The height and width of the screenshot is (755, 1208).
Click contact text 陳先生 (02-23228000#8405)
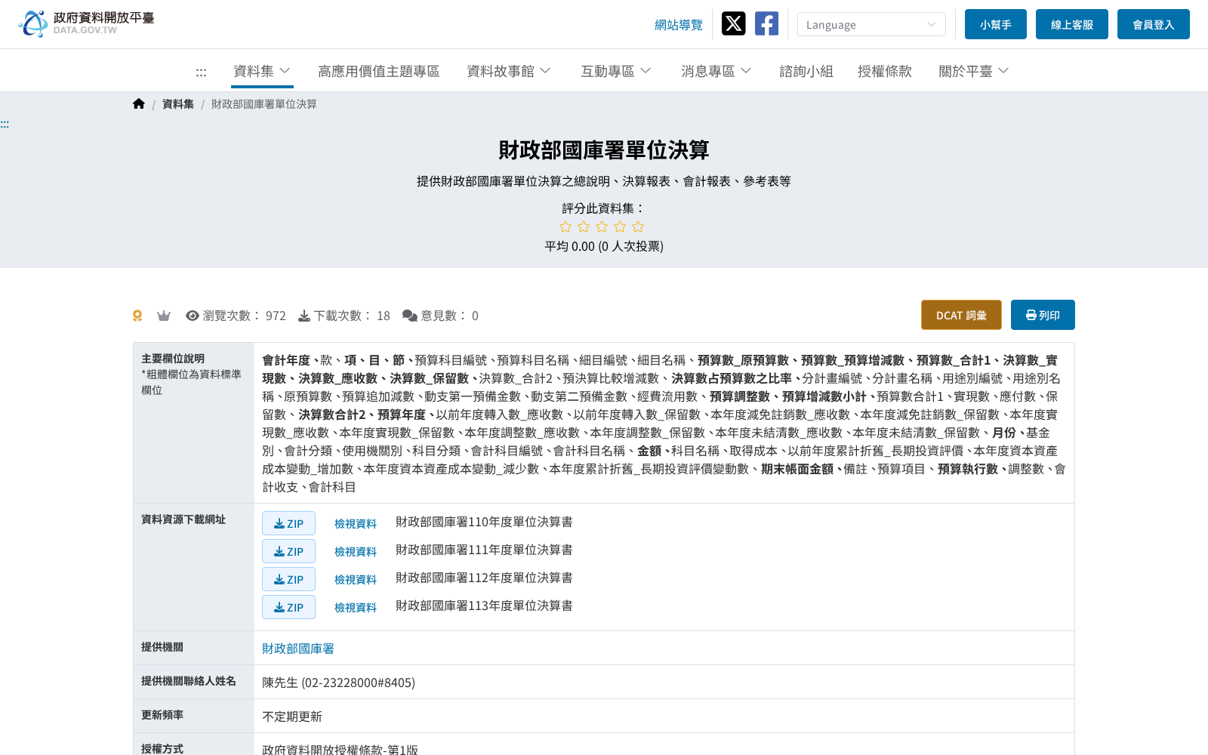coord(338,683)
